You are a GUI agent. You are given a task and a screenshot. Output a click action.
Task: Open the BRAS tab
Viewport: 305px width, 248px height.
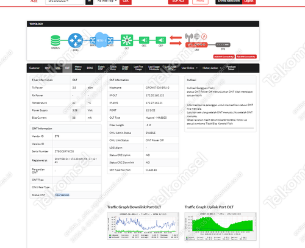[x=90, y=68]
